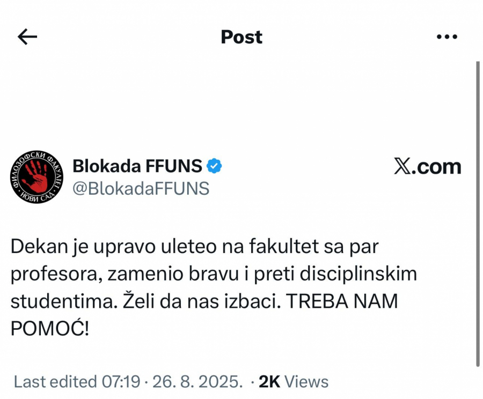Select the Post header title
The image size is (483, 399).
[241, 36]
